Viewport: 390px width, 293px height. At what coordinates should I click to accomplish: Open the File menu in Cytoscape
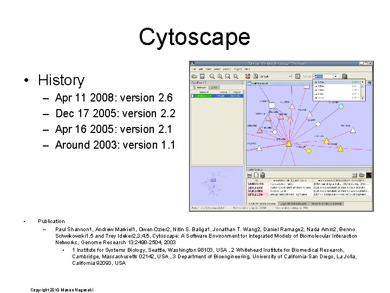pos(194,69)
